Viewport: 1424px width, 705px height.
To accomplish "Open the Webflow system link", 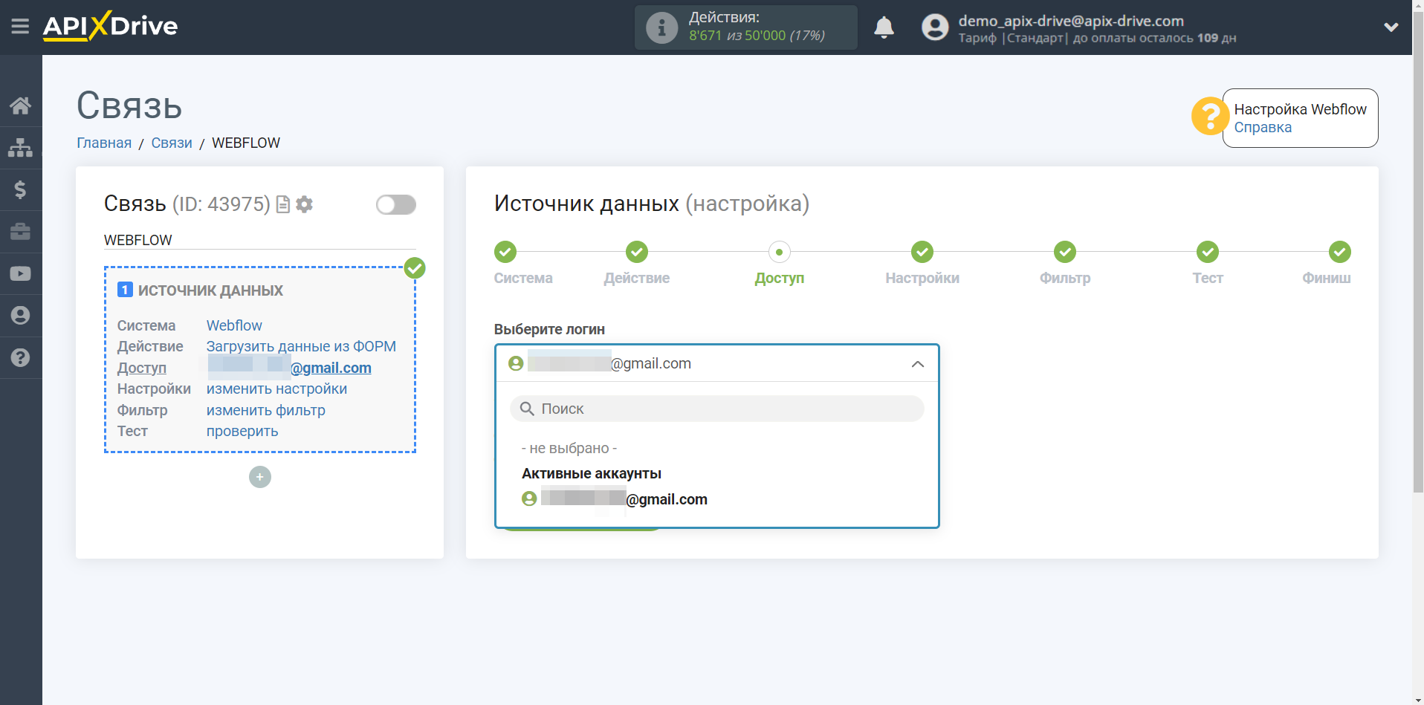I will click(234, 325).
